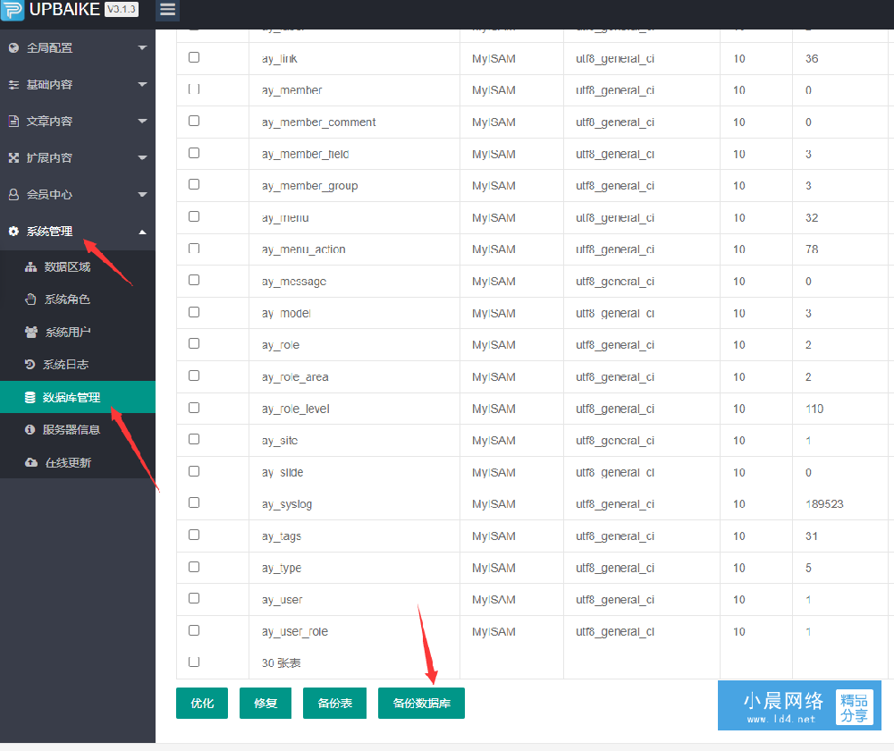Select the 数据库管理 menu item
The height and width of the screenshot is (751, 894).
[x=78, y=397]
